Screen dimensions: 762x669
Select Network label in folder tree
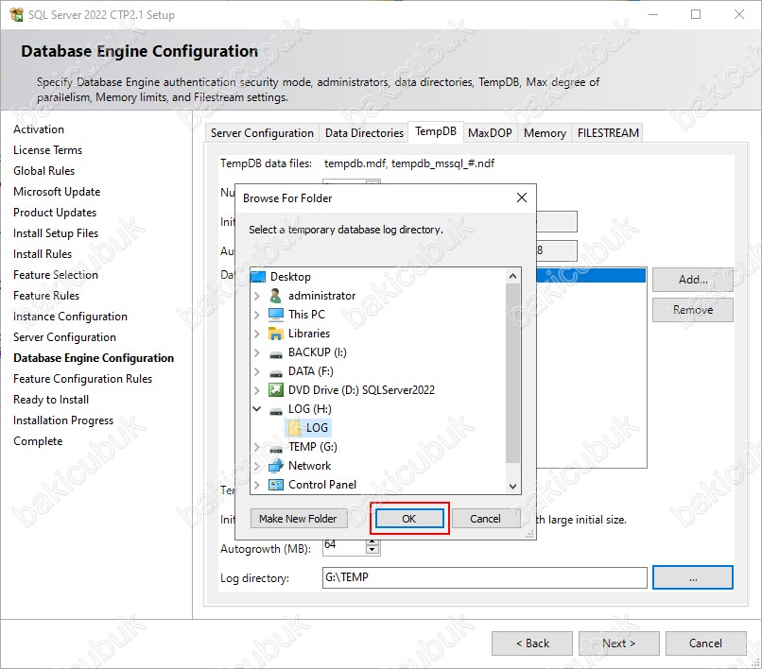point(309,466)
